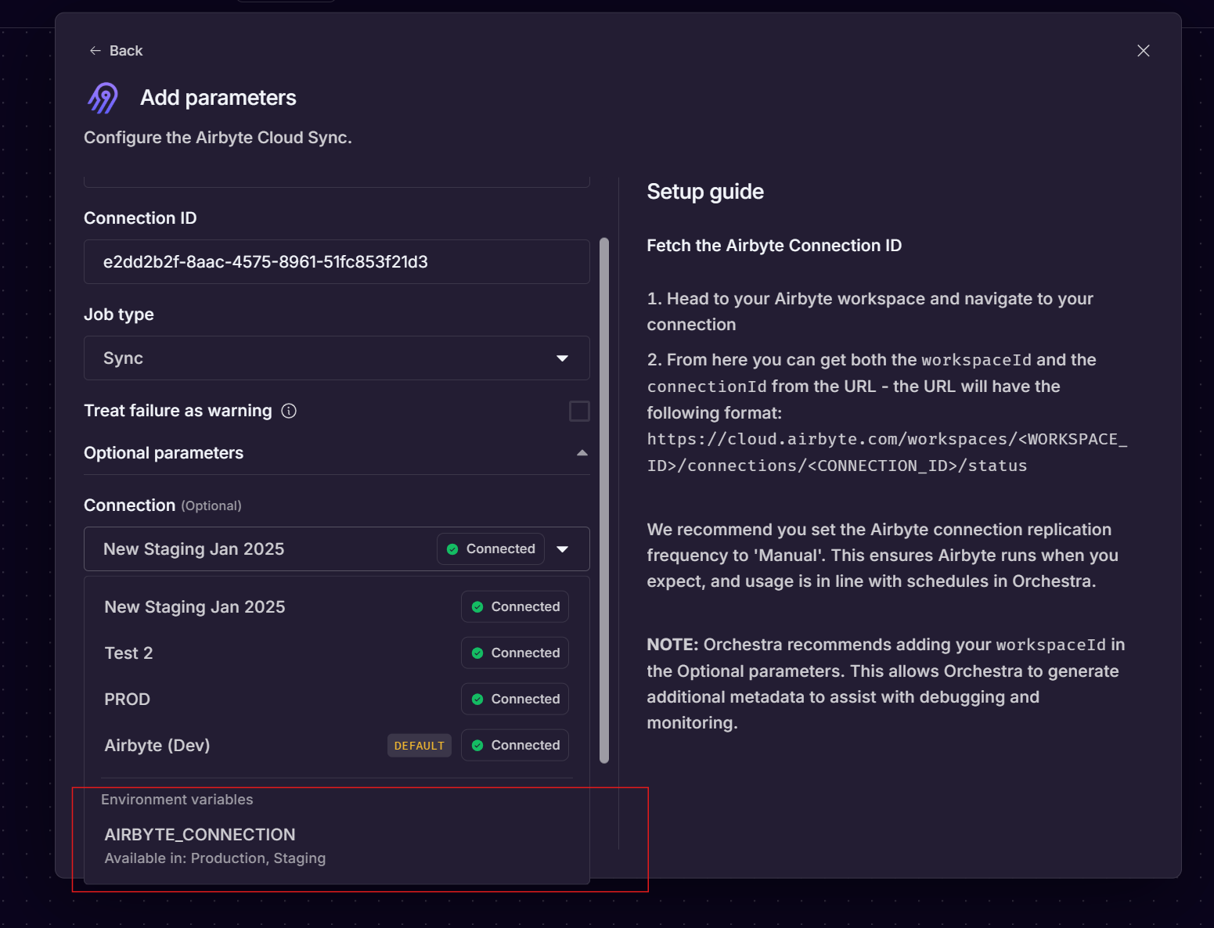
Task: Collapse the Optional parameters section
Action: [x=582, y=453]
